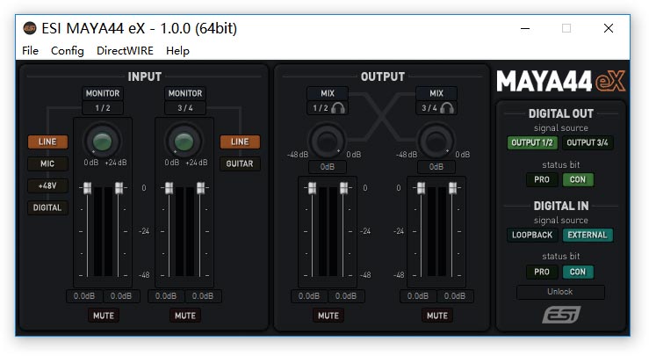Image resolution: width=649 pixels, height=356 pixels.
Task: Click output 1/2 left 0.0dB value field
Action: (x=309, y=296)
